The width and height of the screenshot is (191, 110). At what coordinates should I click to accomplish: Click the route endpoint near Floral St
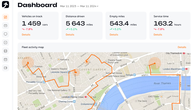87,61
